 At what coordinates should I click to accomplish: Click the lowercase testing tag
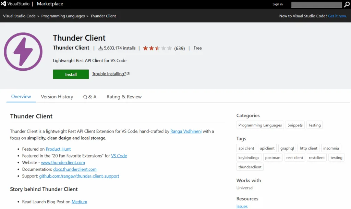coord(336,157)
